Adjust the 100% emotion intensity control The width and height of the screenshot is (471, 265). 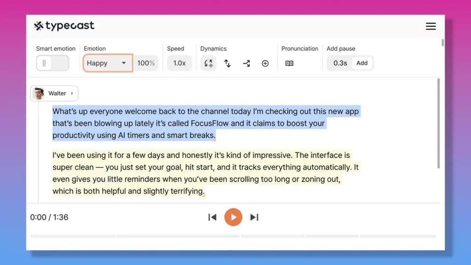(146, 63)
